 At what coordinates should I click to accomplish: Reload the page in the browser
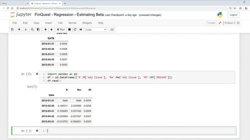pos(8,8)
